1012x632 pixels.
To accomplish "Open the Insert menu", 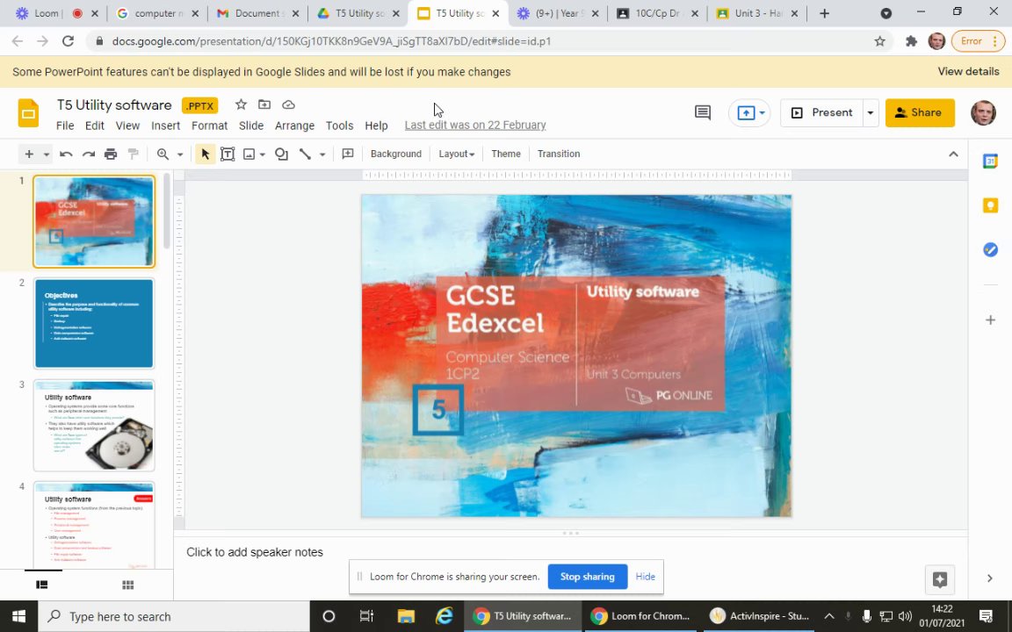I will (166, 126).
